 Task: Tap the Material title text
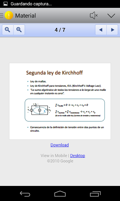click(x=26, y=15)
